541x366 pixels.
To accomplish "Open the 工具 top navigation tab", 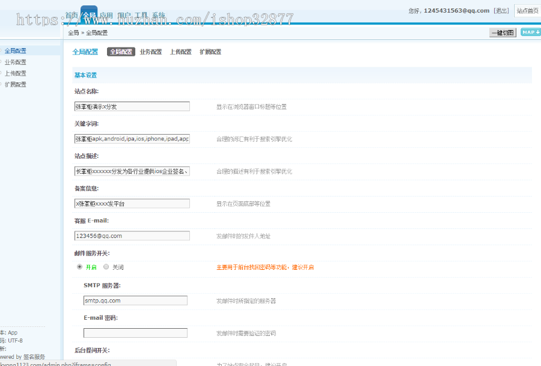I will click(141, 15).
